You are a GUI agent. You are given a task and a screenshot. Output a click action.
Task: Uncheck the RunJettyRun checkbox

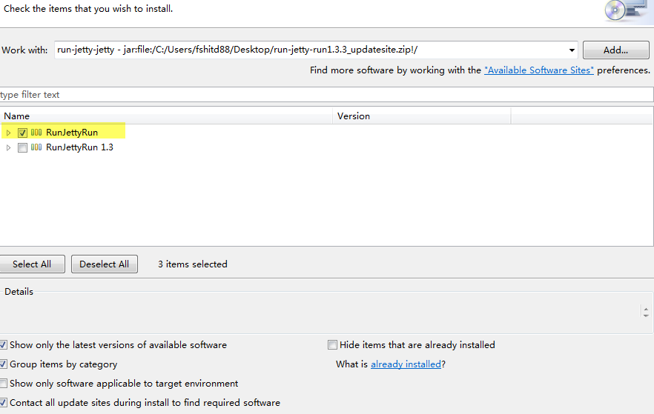pos(22,133)
